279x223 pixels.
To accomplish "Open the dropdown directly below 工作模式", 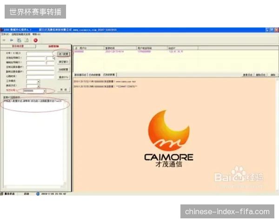I will (33, 86).
